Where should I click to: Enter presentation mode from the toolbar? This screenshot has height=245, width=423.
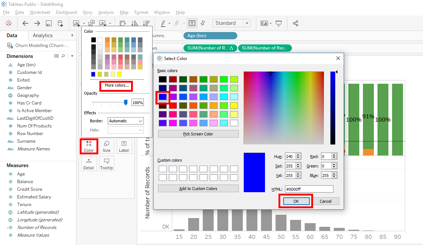click(278, 23)
